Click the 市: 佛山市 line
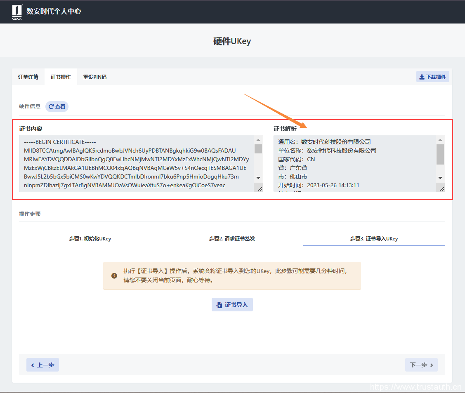Screen dimensions: 465x393 (x=293, y=176)
